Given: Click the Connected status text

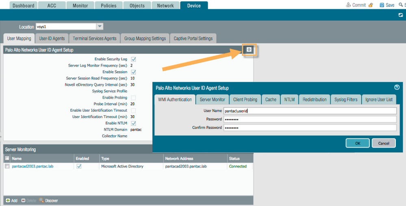Looking at the screenshot, I should tap(238, 166).
